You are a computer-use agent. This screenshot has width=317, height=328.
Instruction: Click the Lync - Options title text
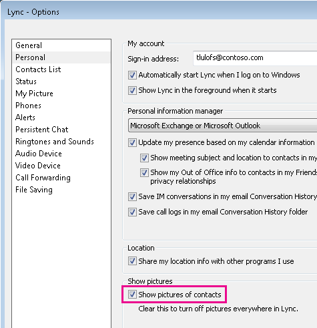tap(33, 12)
